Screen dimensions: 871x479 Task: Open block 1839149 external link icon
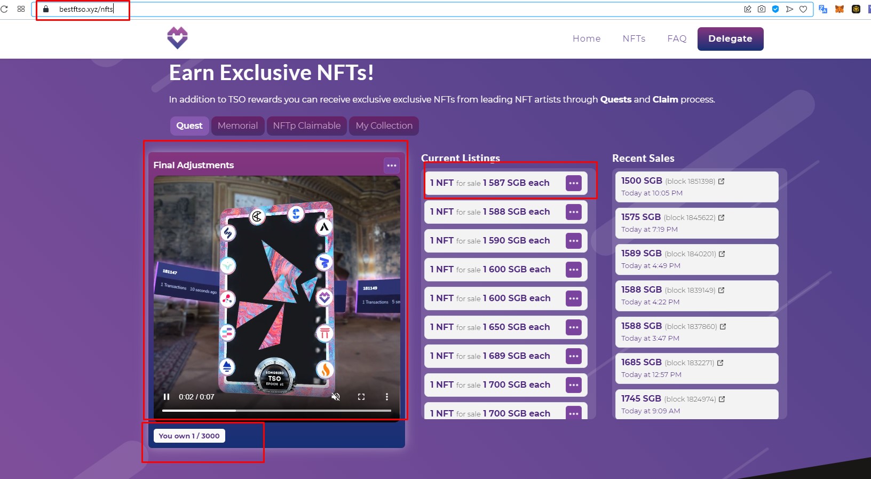tap(722, 290)
